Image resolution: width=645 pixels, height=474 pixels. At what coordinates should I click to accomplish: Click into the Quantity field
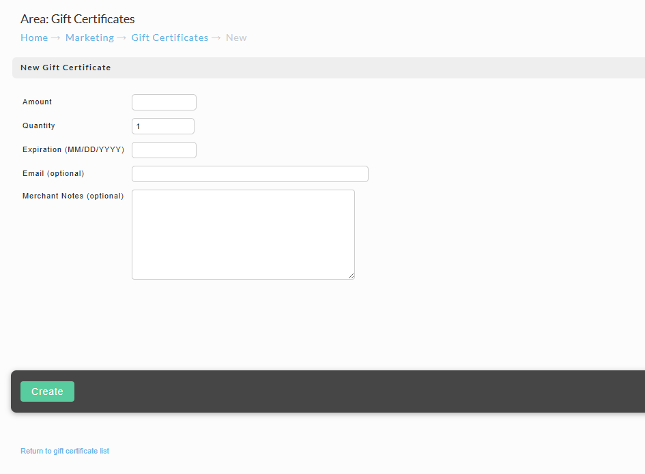pos(163,126)
